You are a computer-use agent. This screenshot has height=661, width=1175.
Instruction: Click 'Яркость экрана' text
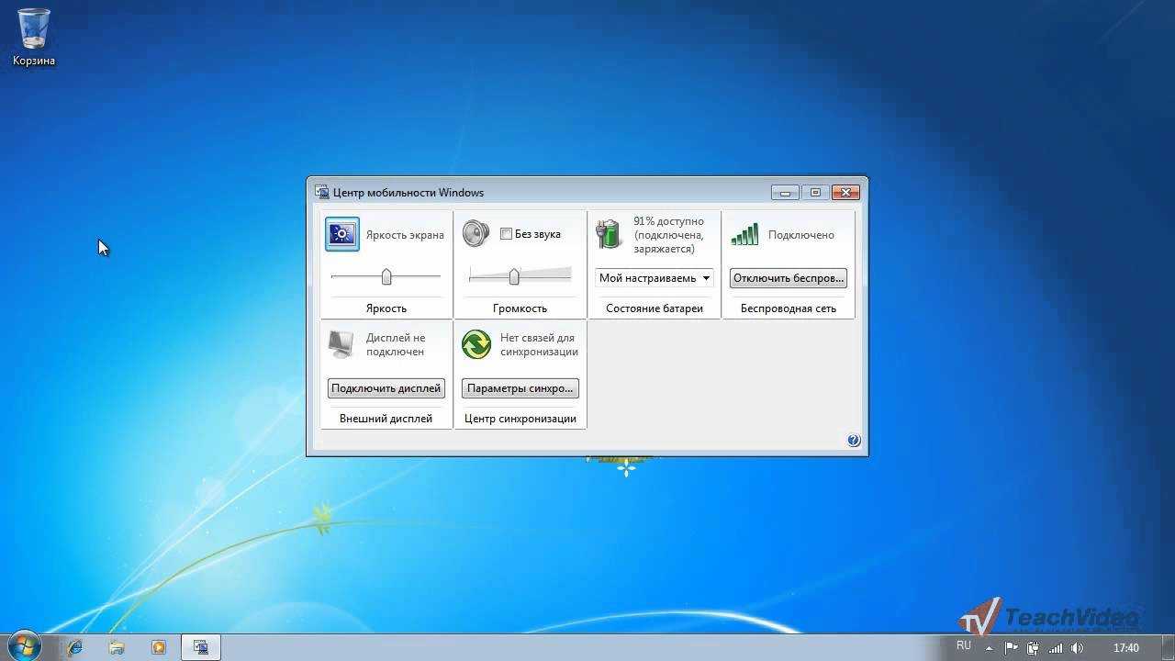point(405,235)
